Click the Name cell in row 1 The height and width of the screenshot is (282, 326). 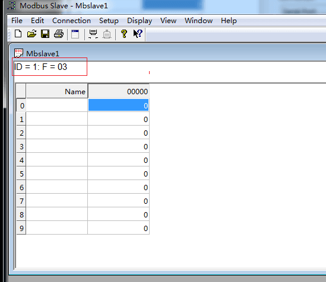click(x=57, y=119)
